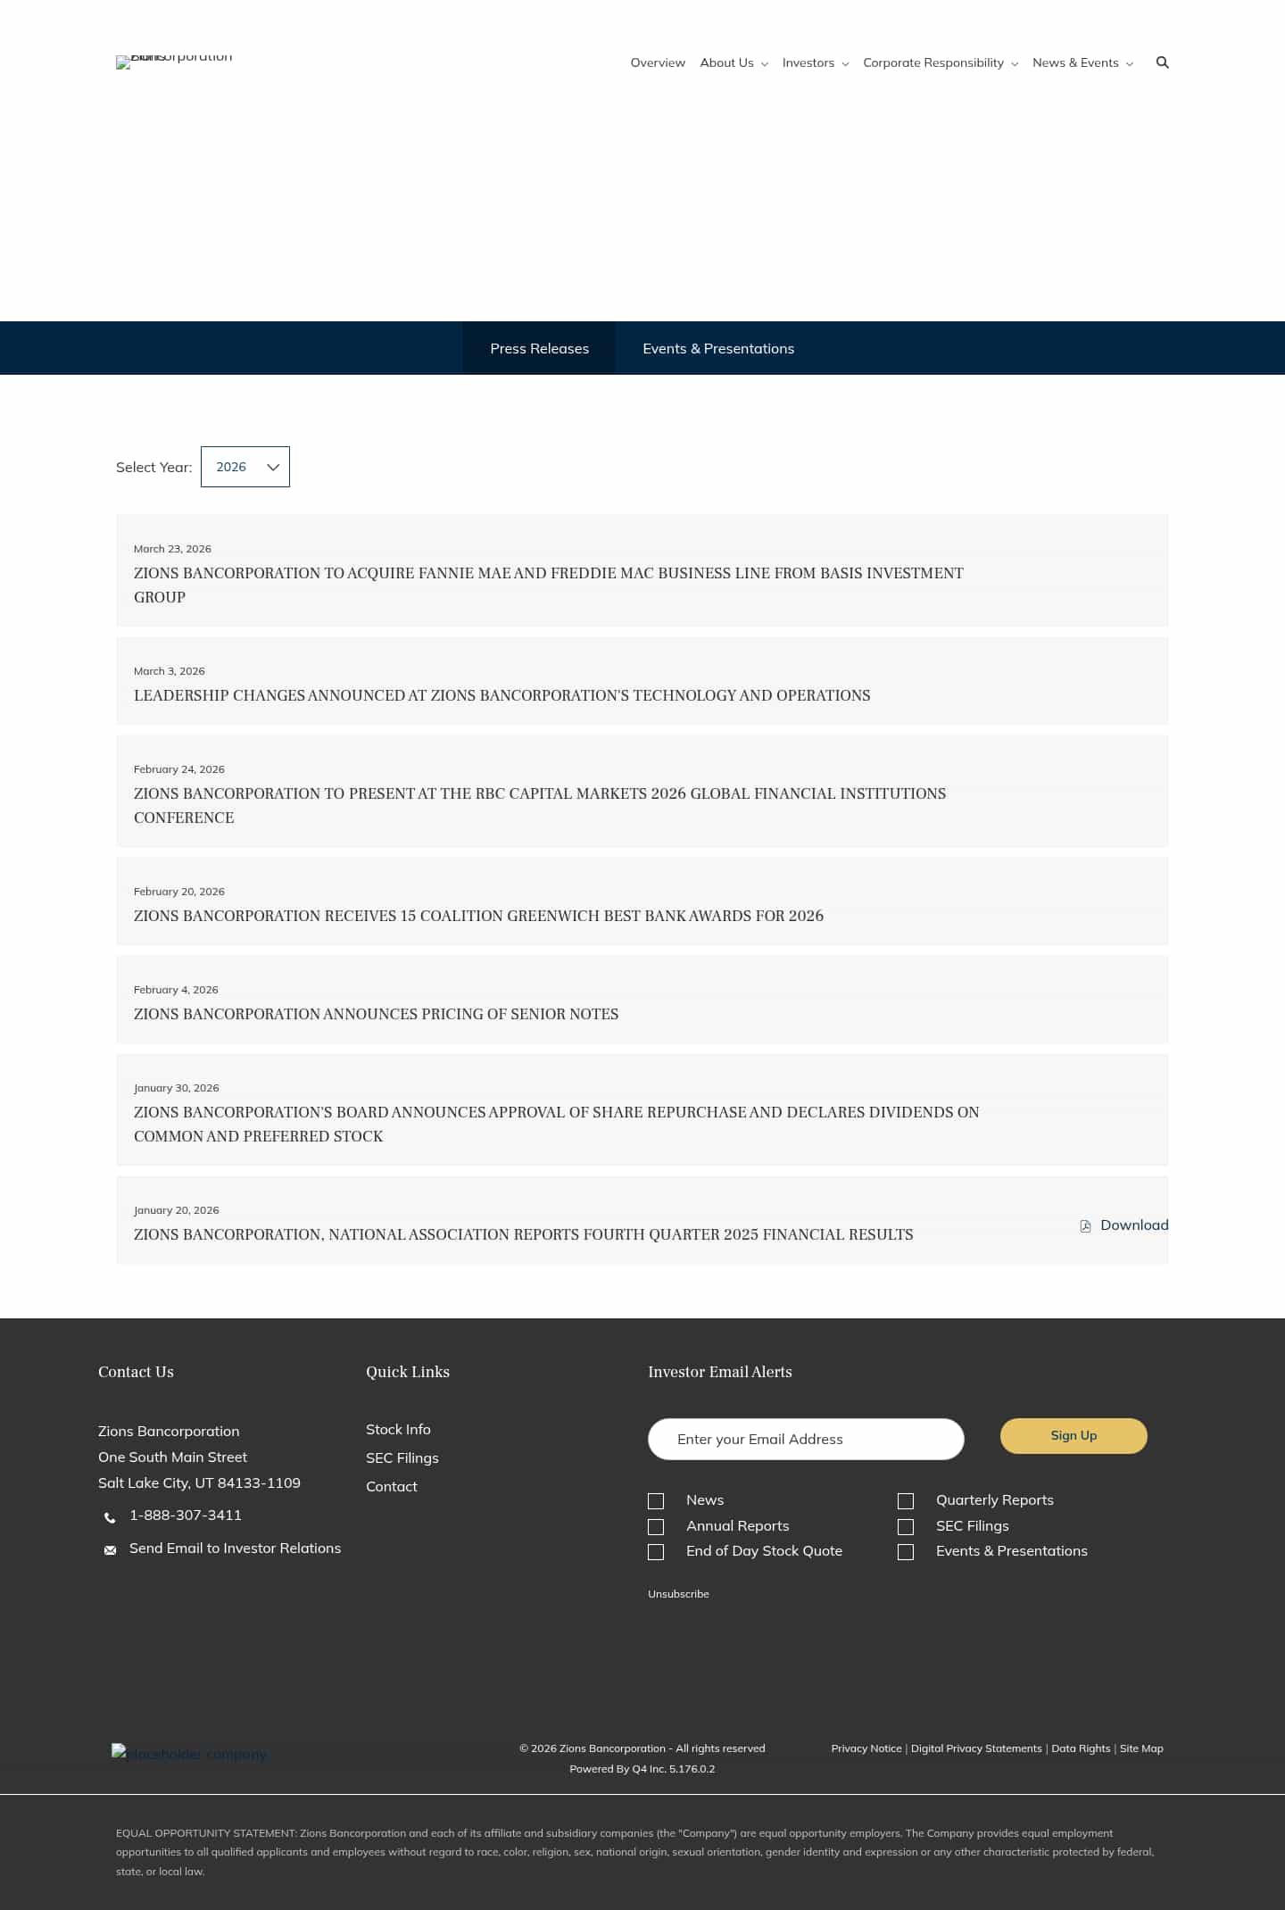Image resolution: width=1285 pixels, height=1910 pixels.
Task: Open the Pricing of Senior Notes release
Action: 376,1014
